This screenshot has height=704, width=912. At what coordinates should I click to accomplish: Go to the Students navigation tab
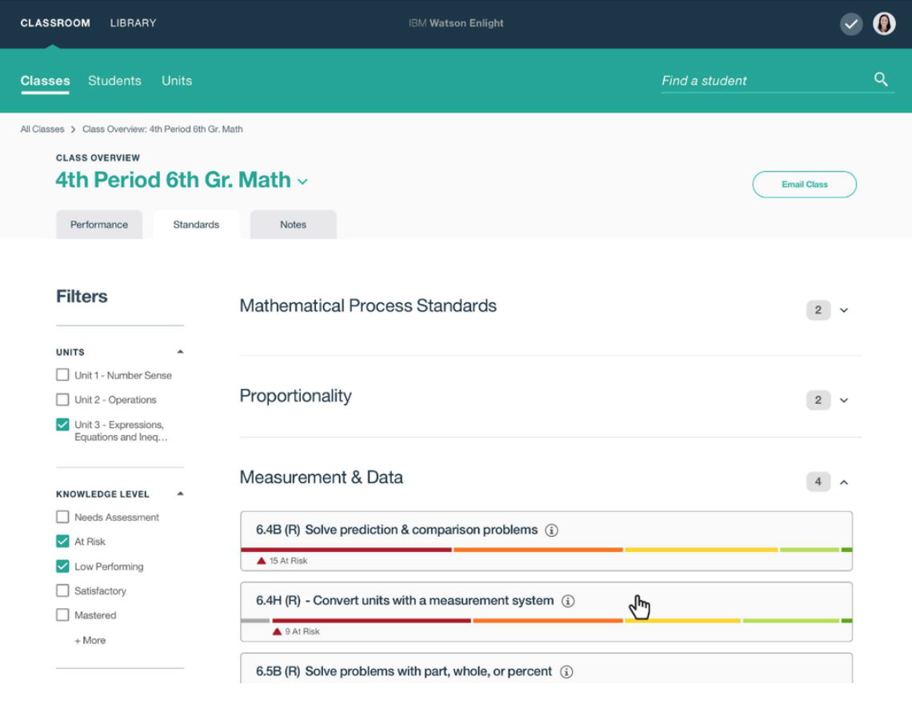click(x=114, y=81)
